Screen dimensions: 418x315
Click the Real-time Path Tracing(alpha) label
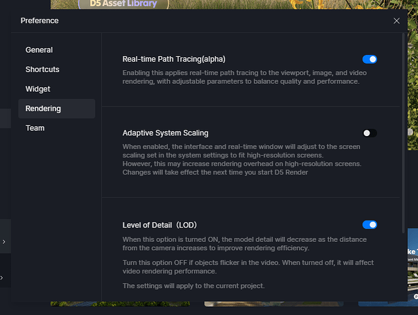tap(174, 59)
